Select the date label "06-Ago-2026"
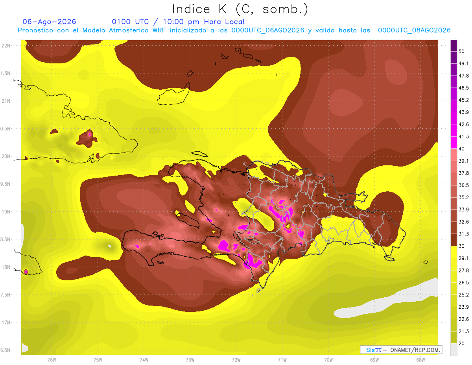Screen dimensions: 472x365 50,22
